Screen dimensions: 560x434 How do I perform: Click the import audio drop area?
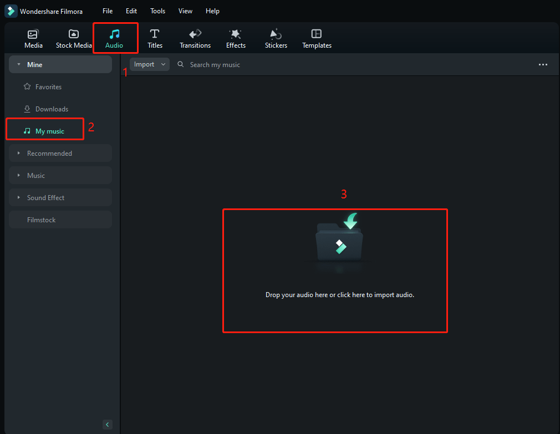(335, 270)
